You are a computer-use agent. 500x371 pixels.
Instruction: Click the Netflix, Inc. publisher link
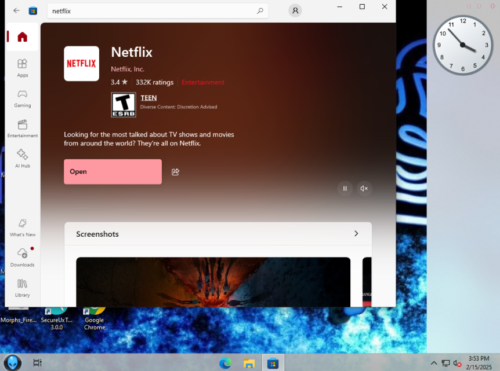(x=128, y=69)
